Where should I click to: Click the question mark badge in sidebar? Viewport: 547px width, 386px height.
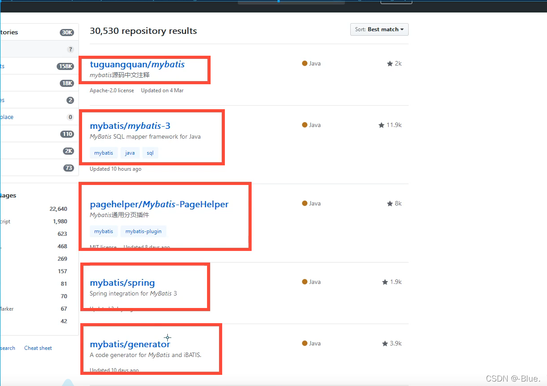coord(70,49)
